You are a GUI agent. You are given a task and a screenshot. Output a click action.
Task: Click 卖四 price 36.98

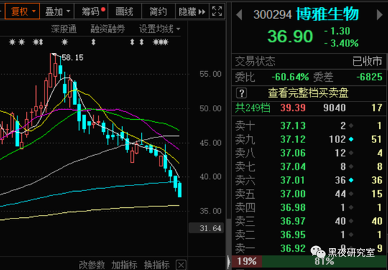293,208
